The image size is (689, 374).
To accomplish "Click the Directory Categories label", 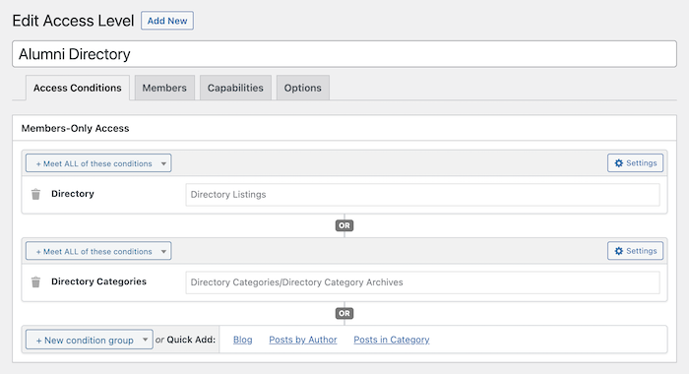I will (98, 281).
